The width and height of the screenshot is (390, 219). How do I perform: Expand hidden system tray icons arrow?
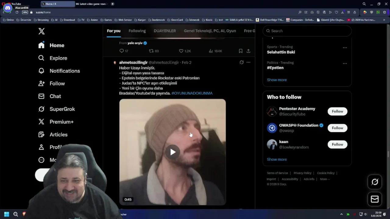[341, 214]
